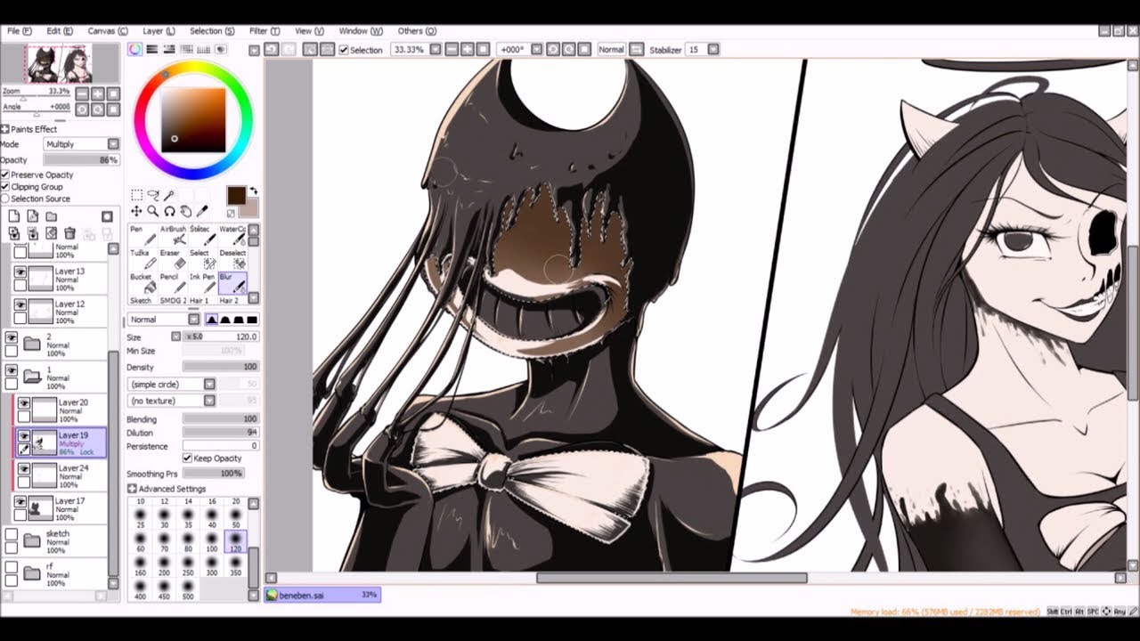Show the color wheel panel
Screen dimensions: 1140x641
click(134, 50)
